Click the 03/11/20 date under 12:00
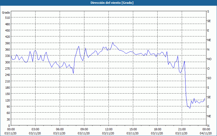 (x=108, y=133)
